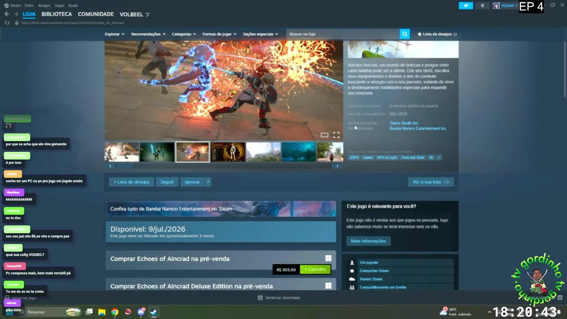Viewport: 567px width, 319px height.
Task: Open the notifications bell
Action: pyautogui.click(x=482, y=6)
